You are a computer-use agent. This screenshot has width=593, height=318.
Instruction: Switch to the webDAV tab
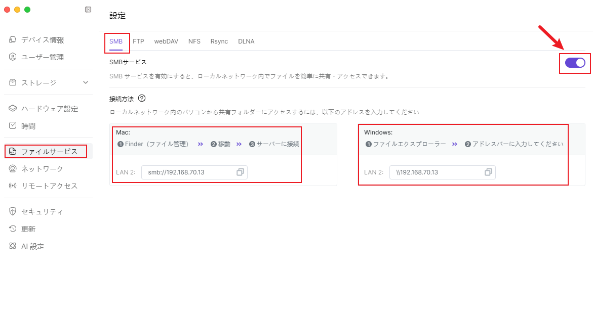pyautogui.click(x=166, y=41)
